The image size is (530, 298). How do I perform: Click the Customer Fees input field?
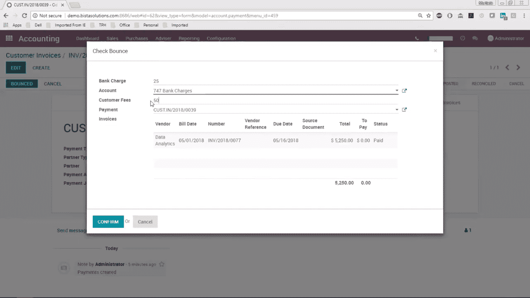275,100
